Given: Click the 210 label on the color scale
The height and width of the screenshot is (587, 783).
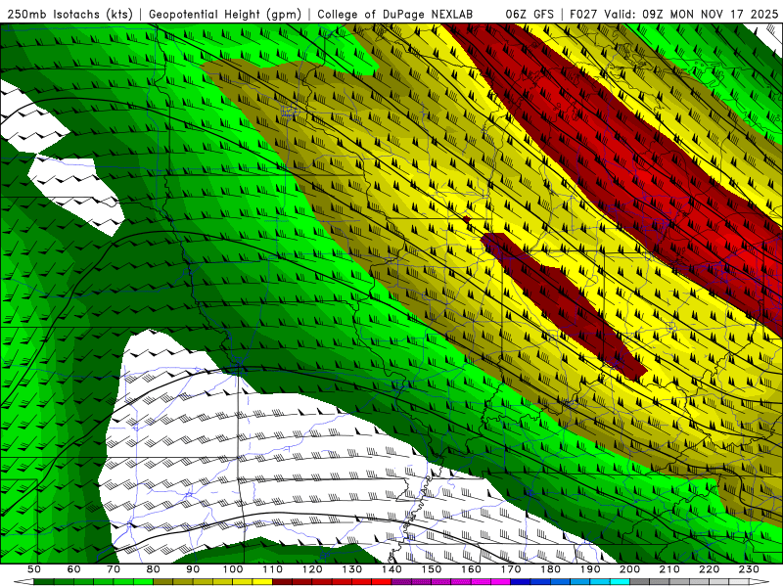Looking at the screenshot, I should [669, 569].
